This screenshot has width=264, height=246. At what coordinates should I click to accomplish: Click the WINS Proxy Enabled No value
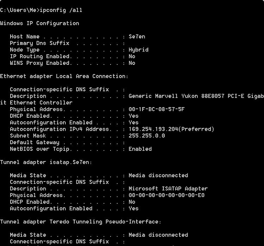(x=132, y=63)
